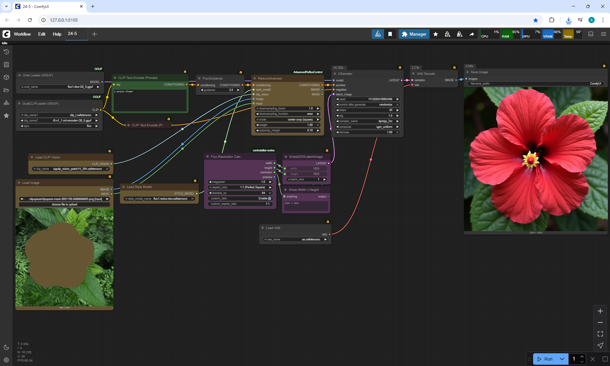Open the Help menu
The width and height of the screenshot is (610, 366).
57,34
